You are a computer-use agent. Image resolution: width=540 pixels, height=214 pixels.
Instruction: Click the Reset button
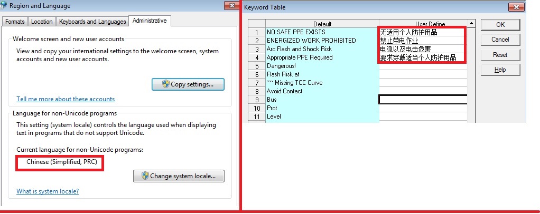click(x=500, y=55)
